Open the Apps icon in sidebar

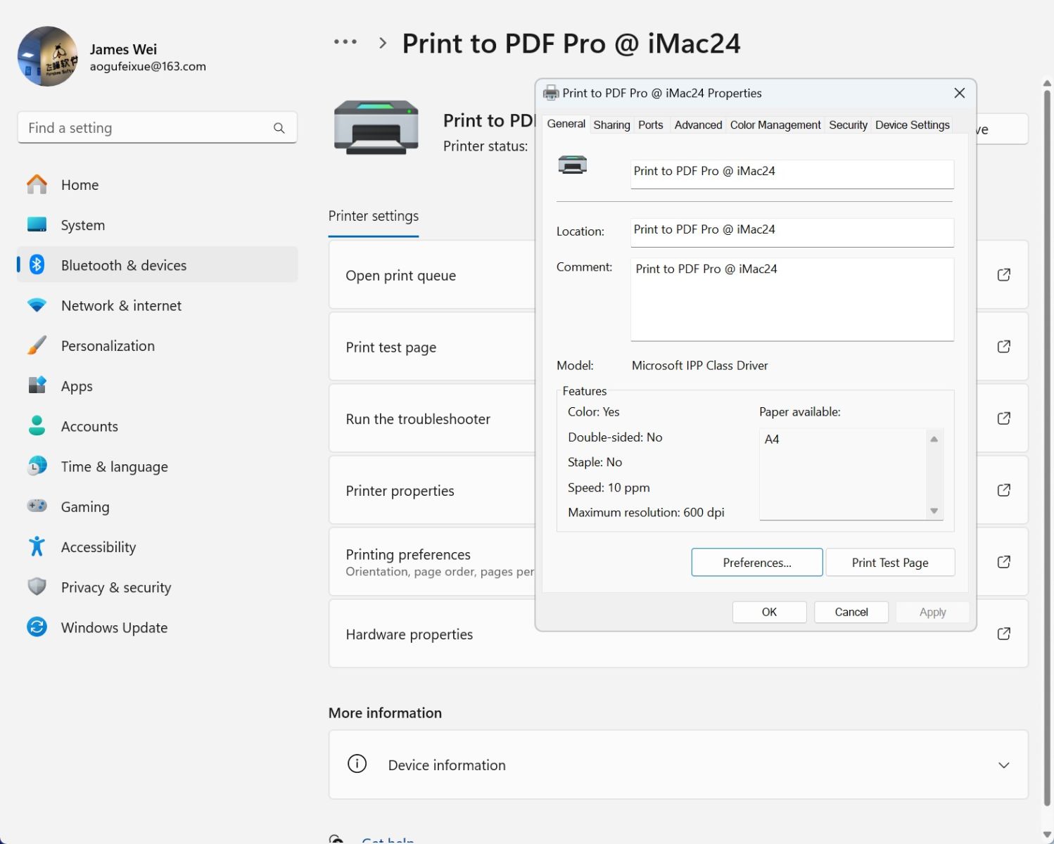click(37, 385)
